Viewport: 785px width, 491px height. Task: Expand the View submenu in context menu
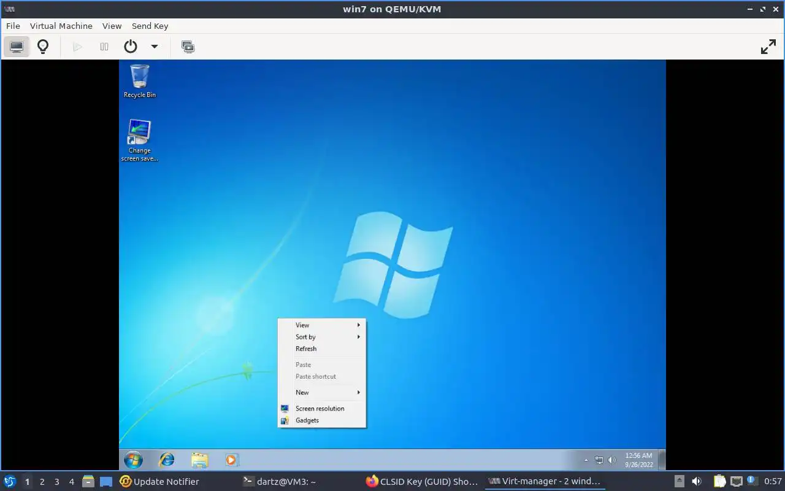(322, 325)
